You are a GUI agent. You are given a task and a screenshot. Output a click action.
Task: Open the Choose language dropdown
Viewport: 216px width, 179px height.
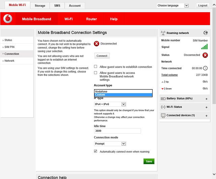tap(173, 5)
